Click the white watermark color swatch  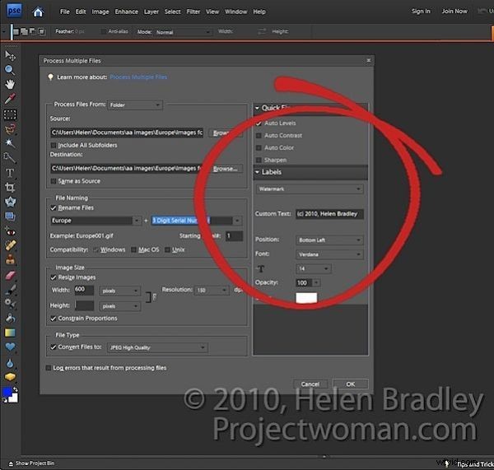tap(306, 298)
